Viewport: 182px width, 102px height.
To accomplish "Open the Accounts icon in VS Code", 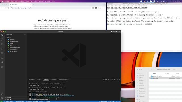I will [x=2, y=94].
